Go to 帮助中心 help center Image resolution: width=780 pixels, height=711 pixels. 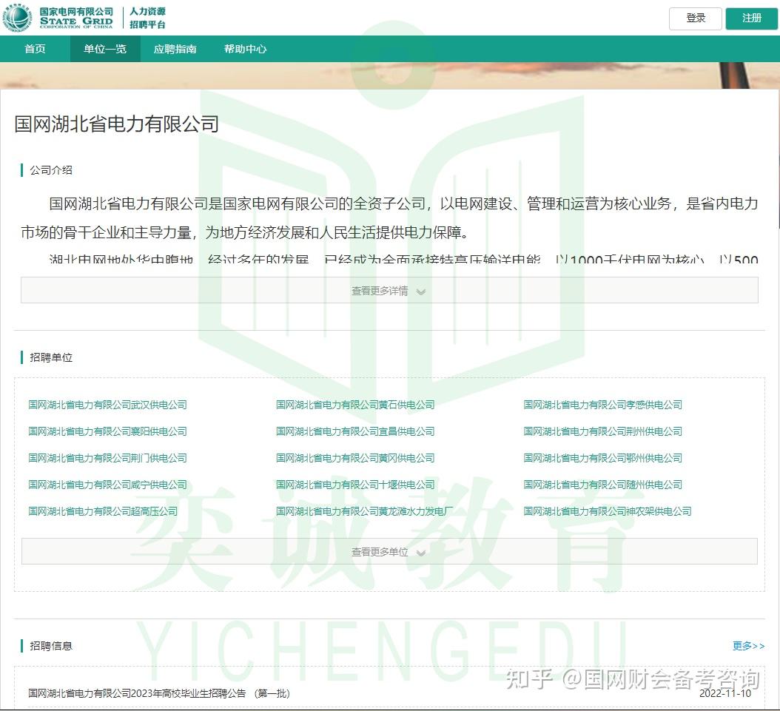click(245, 49)
